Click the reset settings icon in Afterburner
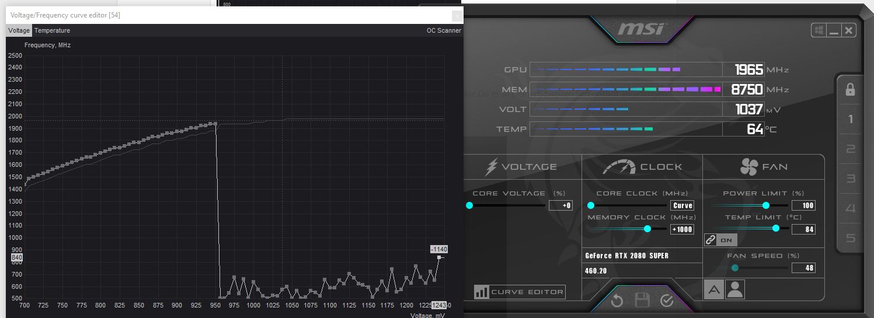The width and height of the screenshot is (874, 318). [x=617, y=300]
